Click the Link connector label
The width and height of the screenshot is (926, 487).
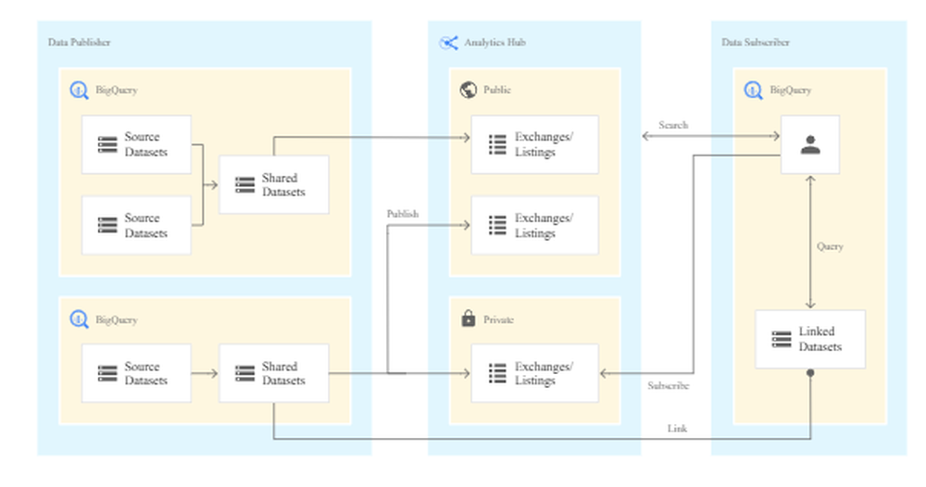[678, 429]
